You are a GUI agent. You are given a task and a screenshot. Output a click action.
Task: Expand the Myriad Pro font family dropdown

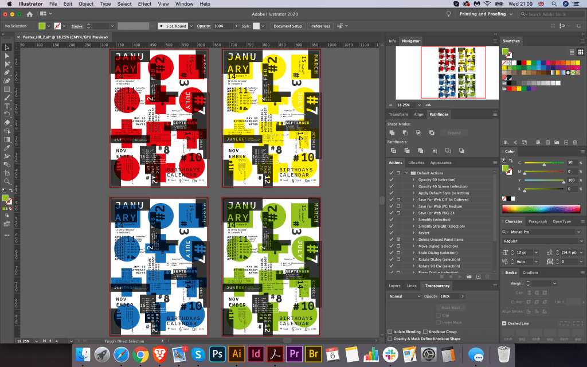[x=542, y=232]
